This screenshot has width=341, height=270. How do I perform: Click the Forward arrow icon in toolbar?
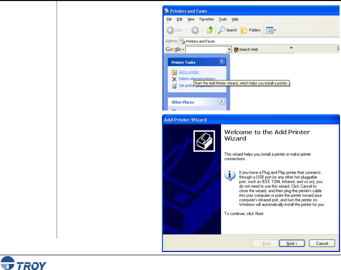[x=195, y=30]
